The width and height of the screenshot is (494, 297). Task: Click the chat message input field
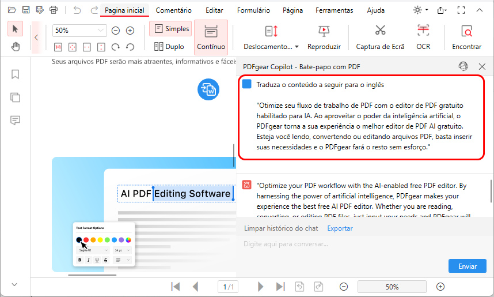(364, 245)
